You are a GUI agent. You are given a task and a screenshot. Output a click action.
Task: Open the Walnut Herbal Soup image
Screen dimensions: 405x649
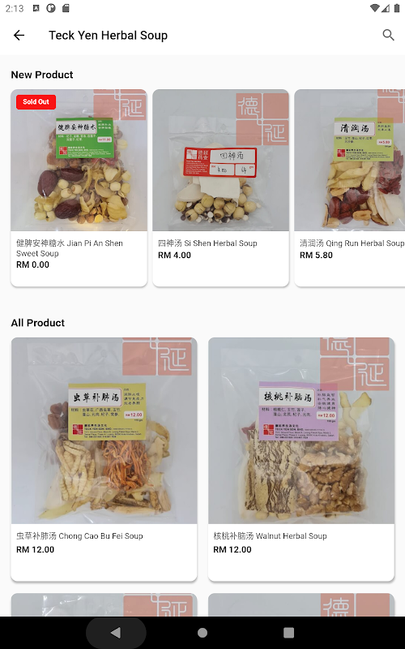pos(301,431)
